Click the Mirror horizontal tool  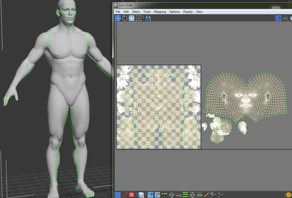(148, 18)
